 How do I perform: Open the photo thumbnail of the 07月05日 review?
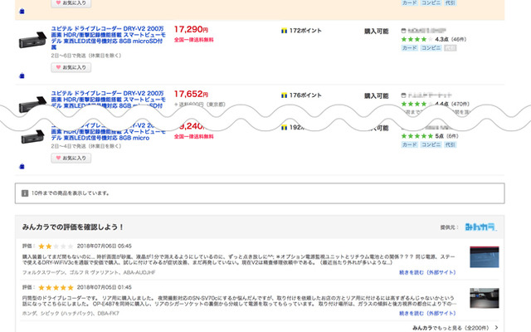pos(485,298)
